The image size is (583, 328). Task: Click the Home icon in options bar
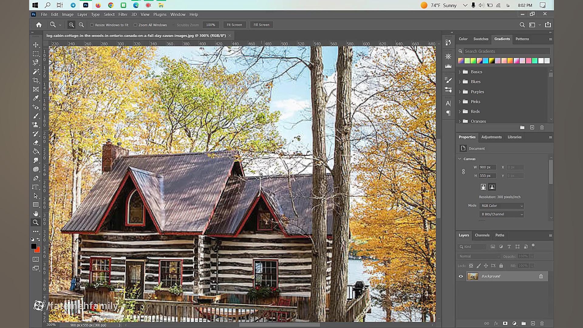click(39, 25)
